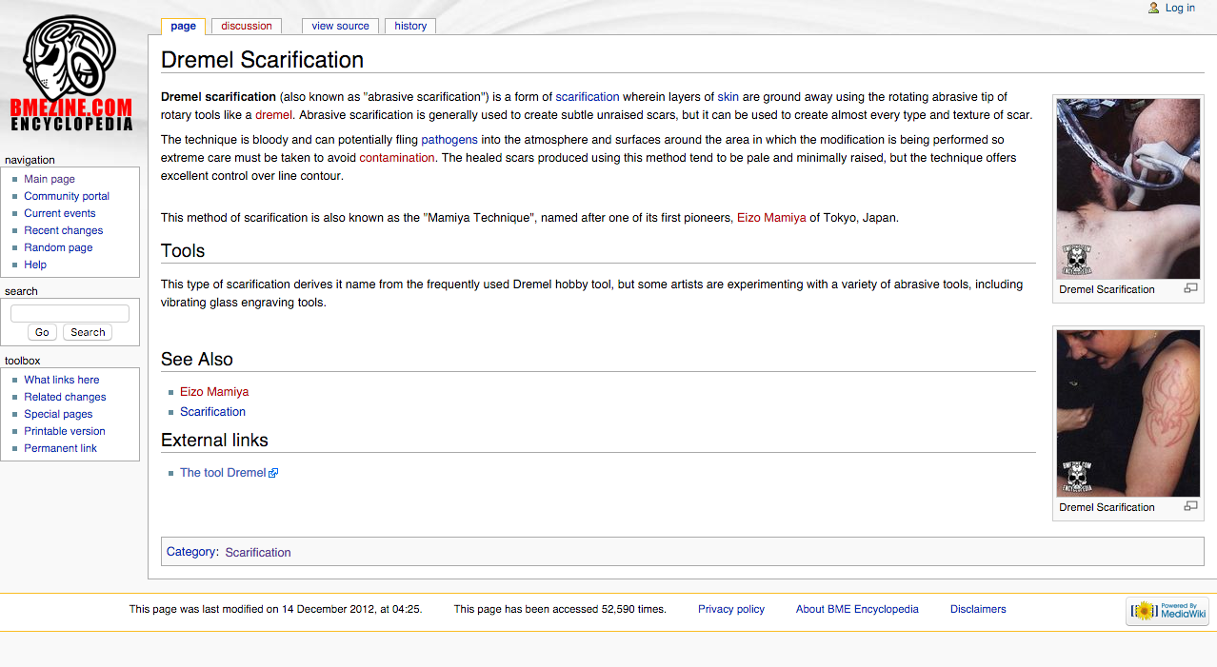Enlarge the first Dremel Scarification thumbnail icon

pyautogui.click(x=1190, y=288)
